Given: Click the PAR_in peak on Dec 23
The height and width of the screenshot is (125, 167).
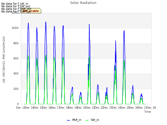Looking at the screenshot, I should click(116, 41).
